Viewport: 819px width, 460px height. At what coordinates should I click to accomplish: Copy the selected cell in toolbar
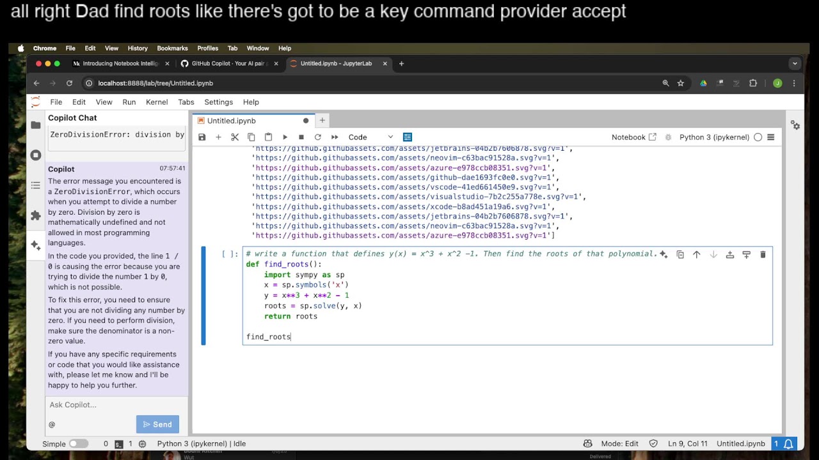tap(251, 137)
